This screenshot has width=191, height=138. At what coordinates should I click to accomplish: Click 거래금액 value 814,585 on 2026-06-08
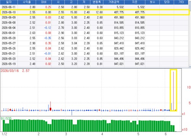tap(119, 23)
